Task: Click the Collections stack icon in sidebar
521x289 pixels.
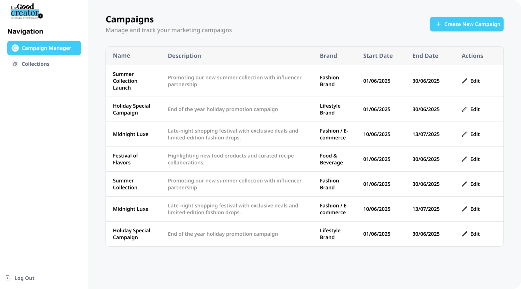Action: click(15, 64)
